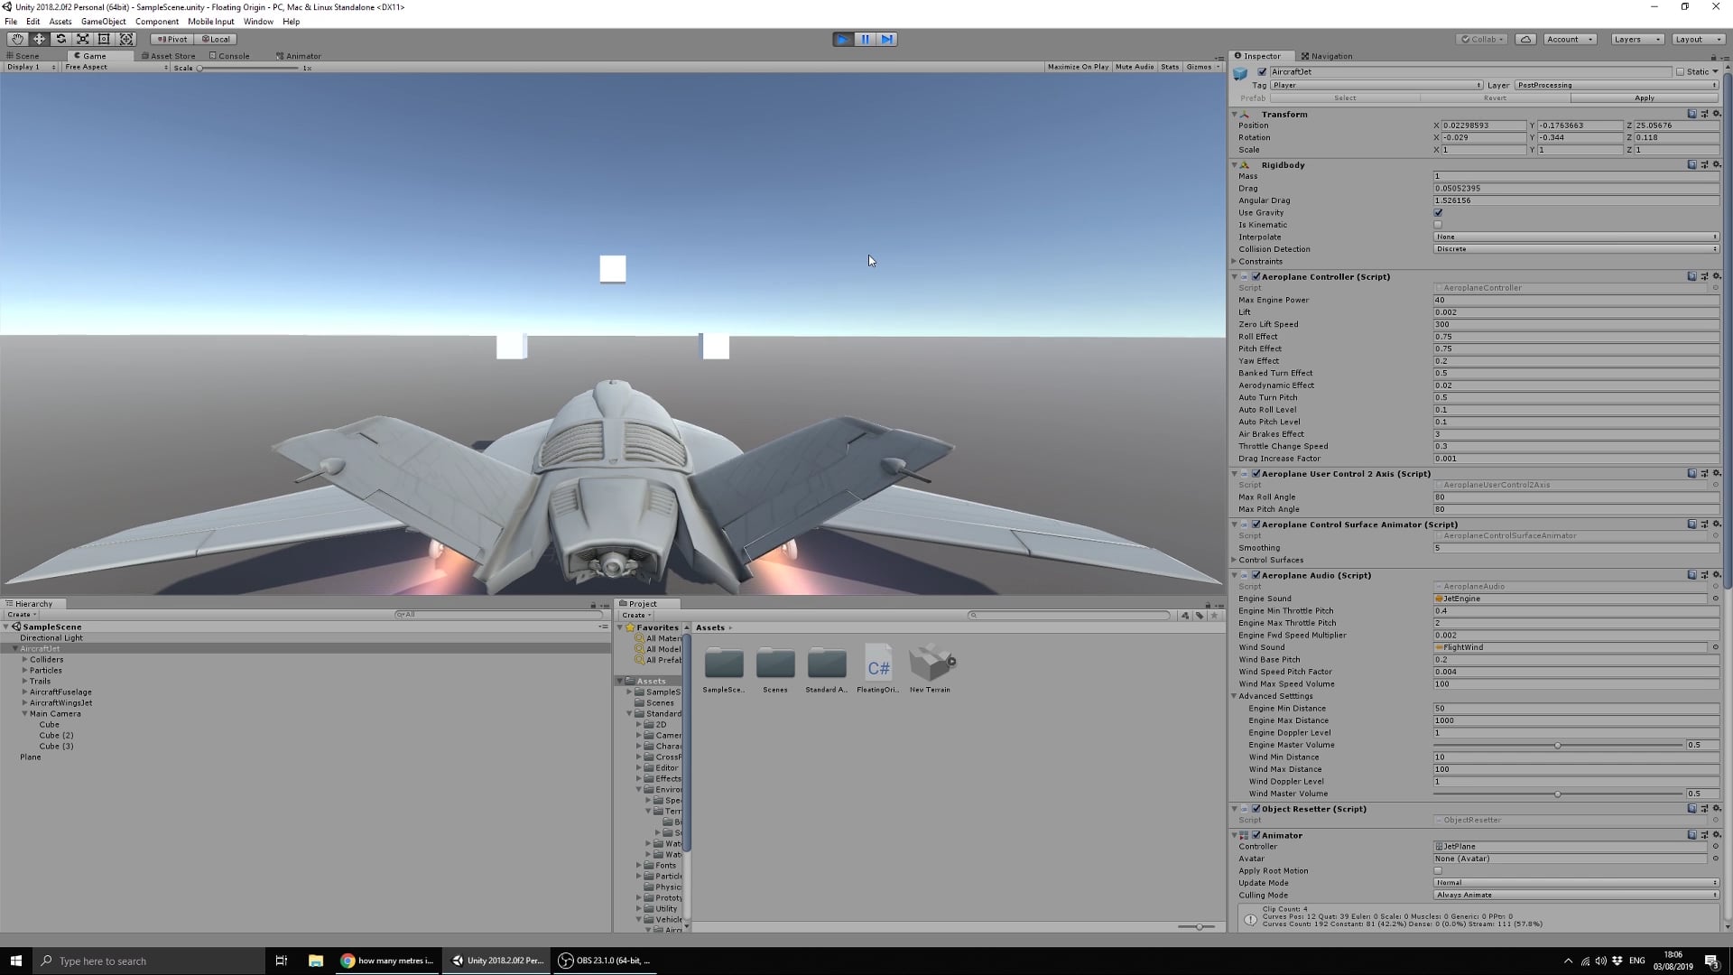
Task: Switch to the Scene tab
Action: (x=26, y=55)
